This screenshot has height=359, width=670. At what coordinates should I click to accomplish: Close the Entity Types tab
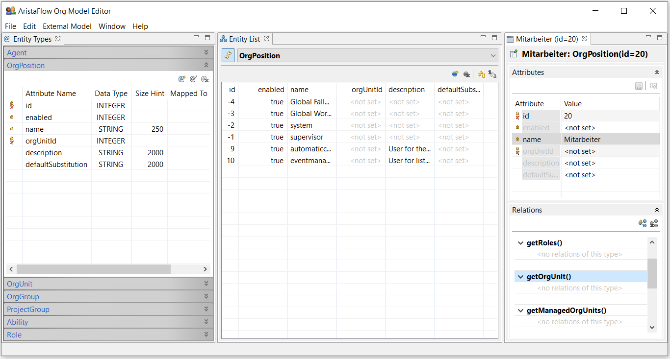point(57,39)
